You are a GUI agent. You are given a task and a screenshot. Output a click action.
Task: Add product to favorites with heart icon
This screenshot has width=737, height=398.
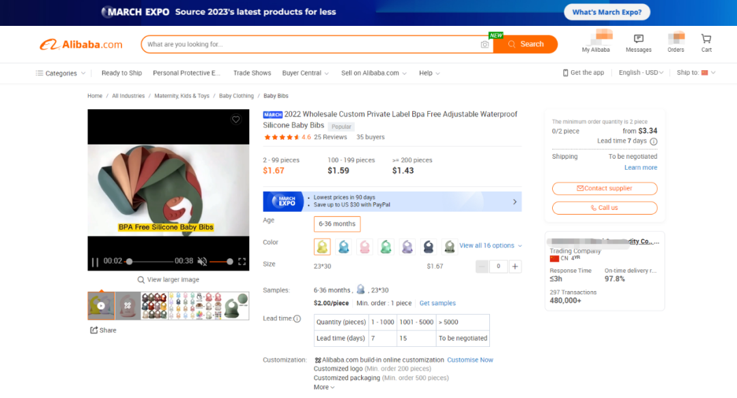pyautogui.click(x=236, y=119)
